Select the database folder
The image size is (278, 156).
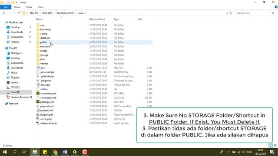pos(45,38)
